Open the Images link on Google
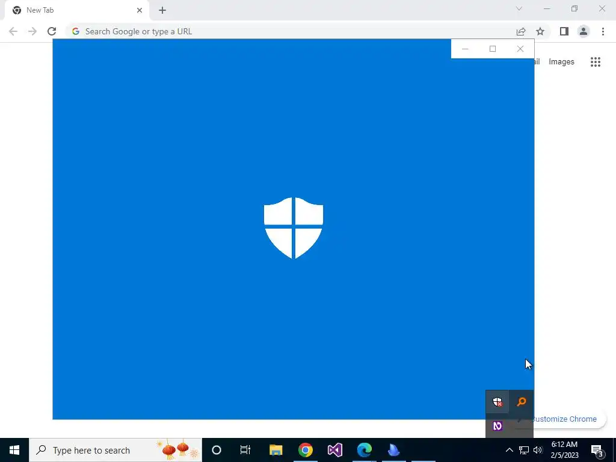The width and height of the screenshot is (616, 462). (561, 62)
